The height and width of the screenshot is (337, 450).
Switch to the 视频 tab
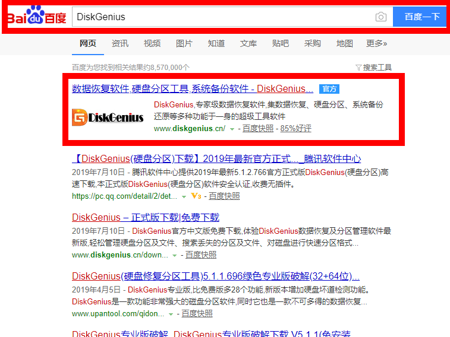(152, 43)
